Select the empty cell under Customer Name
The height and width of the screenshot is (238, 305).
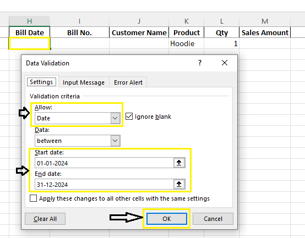click(x=139, y=43)
